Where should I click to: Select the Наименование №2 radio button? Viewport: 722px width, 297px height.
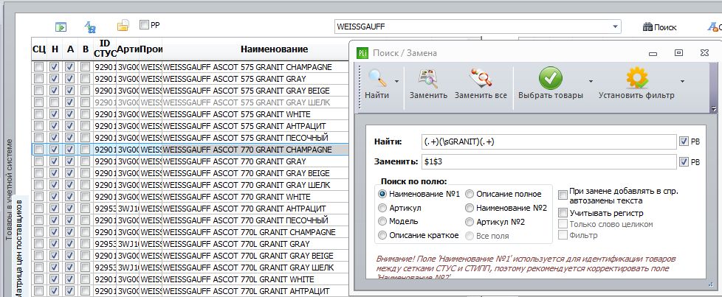pyautogui.click(x=470, y=208)
